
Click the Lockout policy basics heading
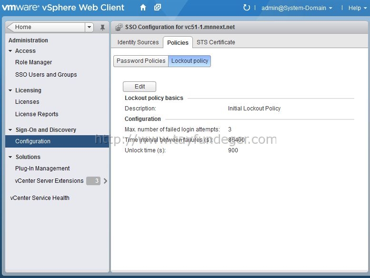pos(154,98)
